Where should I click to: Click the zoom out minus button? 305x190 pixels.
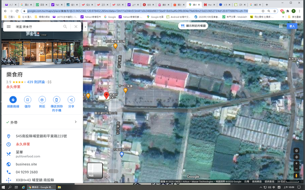pos(297,169)
